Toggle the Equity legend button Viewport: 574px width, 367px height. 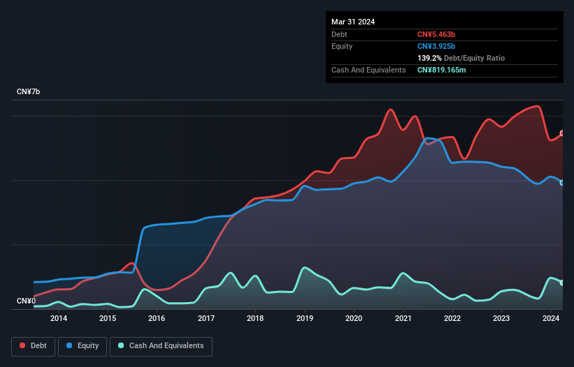point(82,346)
